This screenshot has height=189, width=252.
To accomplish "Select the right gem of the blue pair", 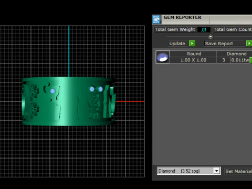I will (100, 89).
